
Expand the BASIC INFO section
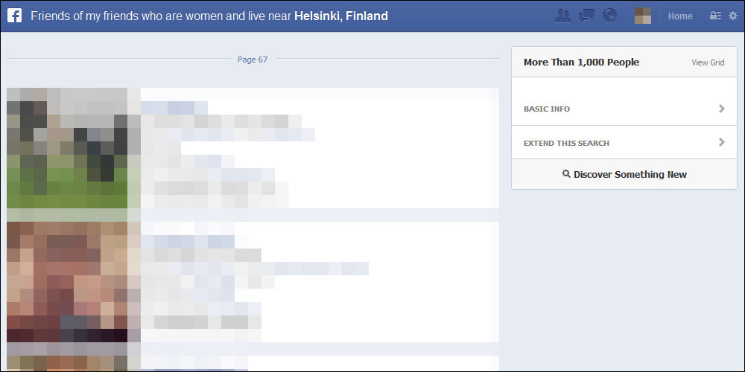624,109
